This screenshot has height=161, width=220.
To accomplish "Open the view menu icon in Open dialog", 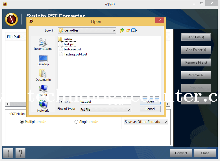I will 134,30.
